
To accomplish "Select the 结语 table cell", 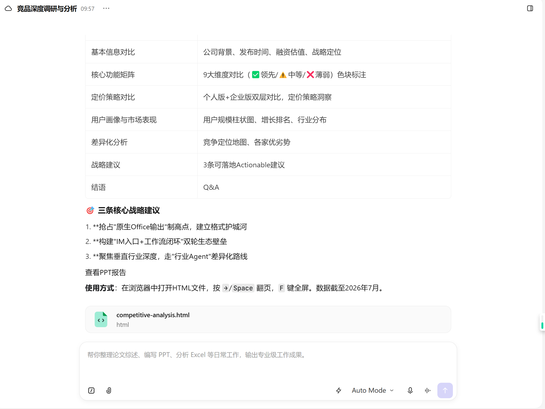I will pos(141,187).
